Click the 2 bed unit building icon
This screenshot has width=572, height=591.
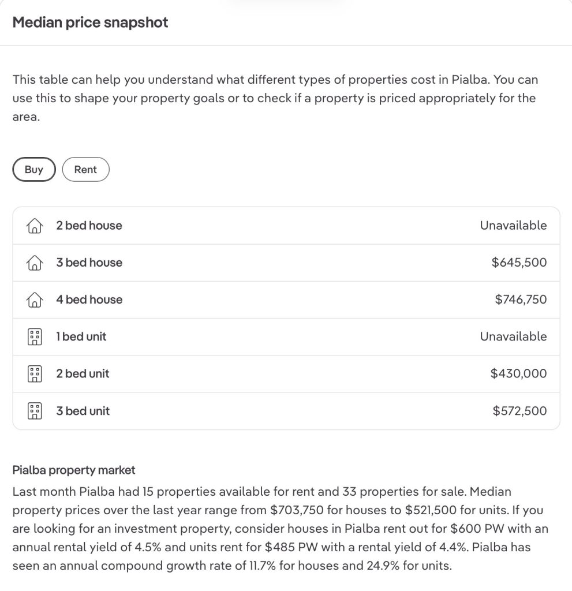35,374
